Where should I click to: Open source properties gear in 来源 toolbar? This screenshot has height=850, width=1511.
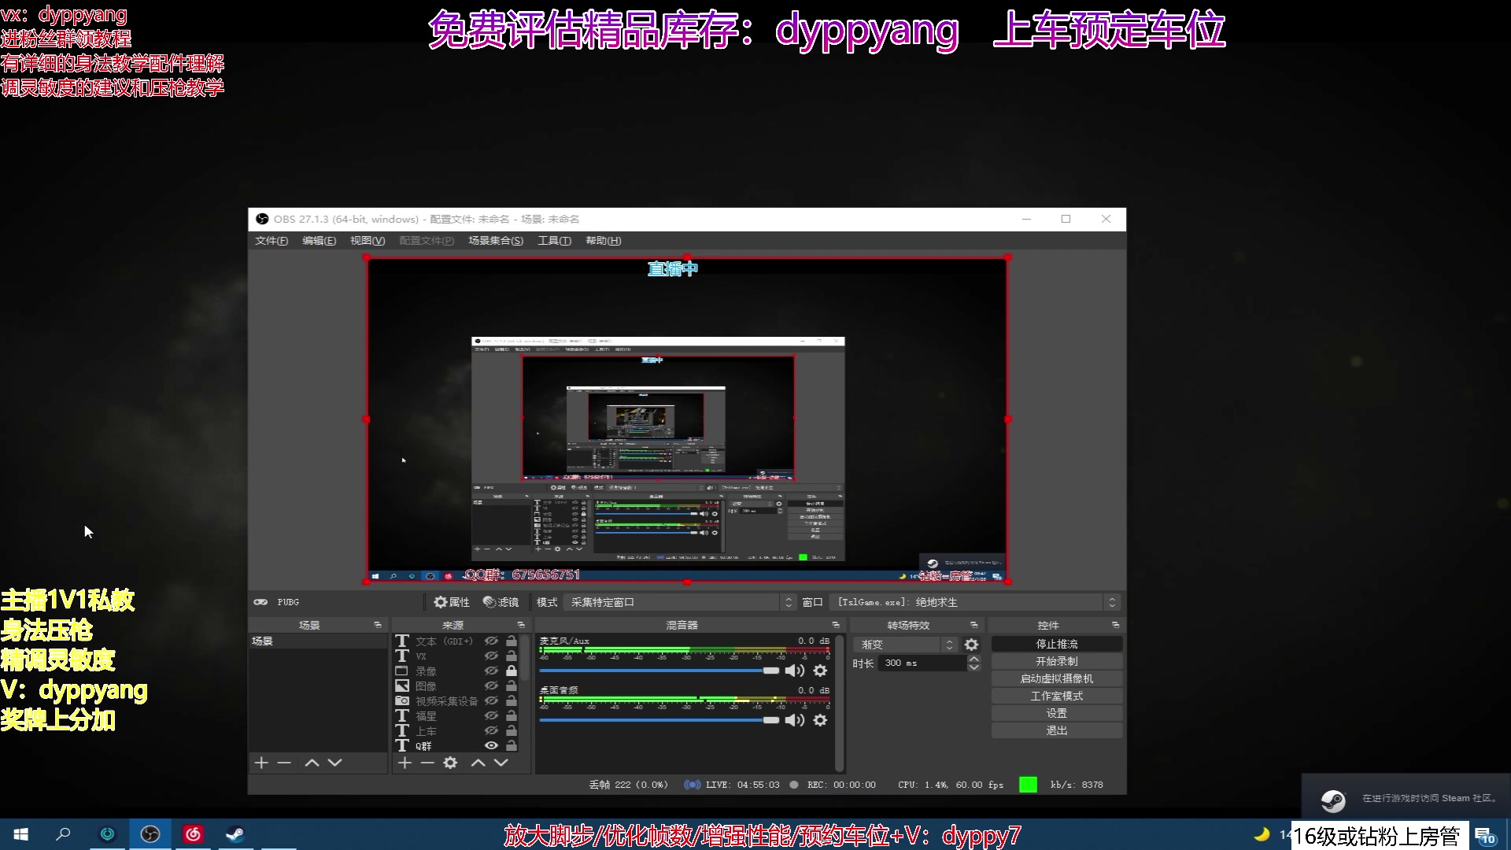pos(450,763)
